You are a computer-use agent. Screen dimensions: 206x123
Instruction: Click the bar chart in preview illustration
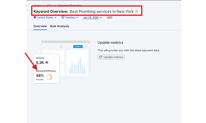click(x=77, y=67)
